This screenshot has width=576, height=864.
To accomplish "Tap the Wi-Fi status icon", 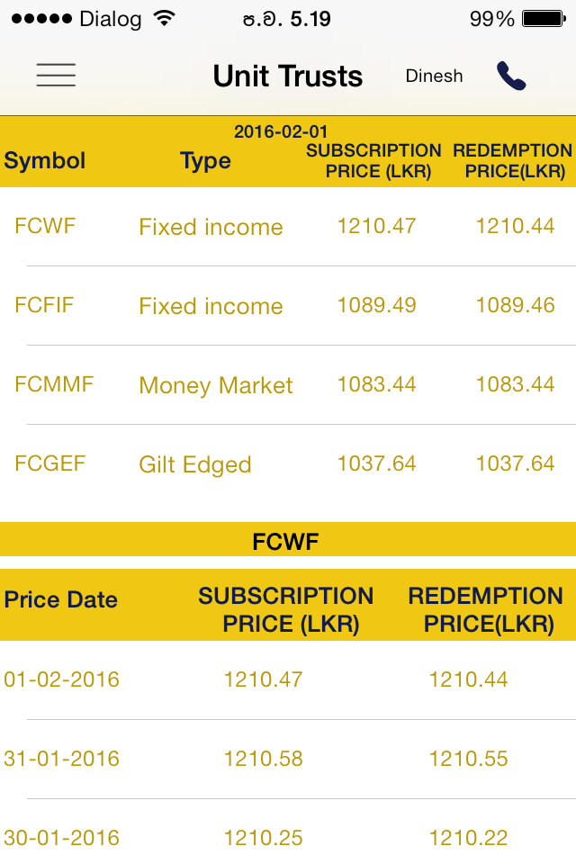I will pyautogui.click(x=165, y=19).
